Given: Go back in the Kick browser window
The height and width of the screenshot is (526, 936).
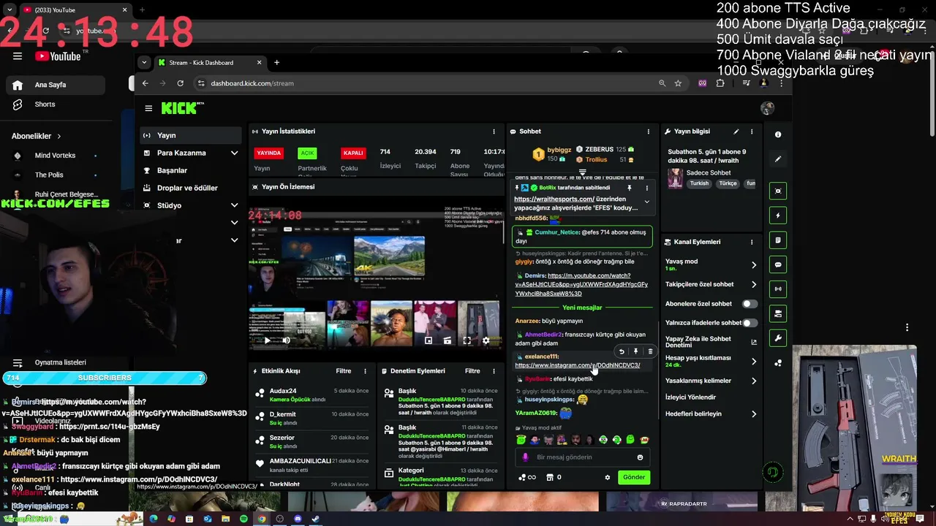Looking at the screenshot, I should click(145, 83).
